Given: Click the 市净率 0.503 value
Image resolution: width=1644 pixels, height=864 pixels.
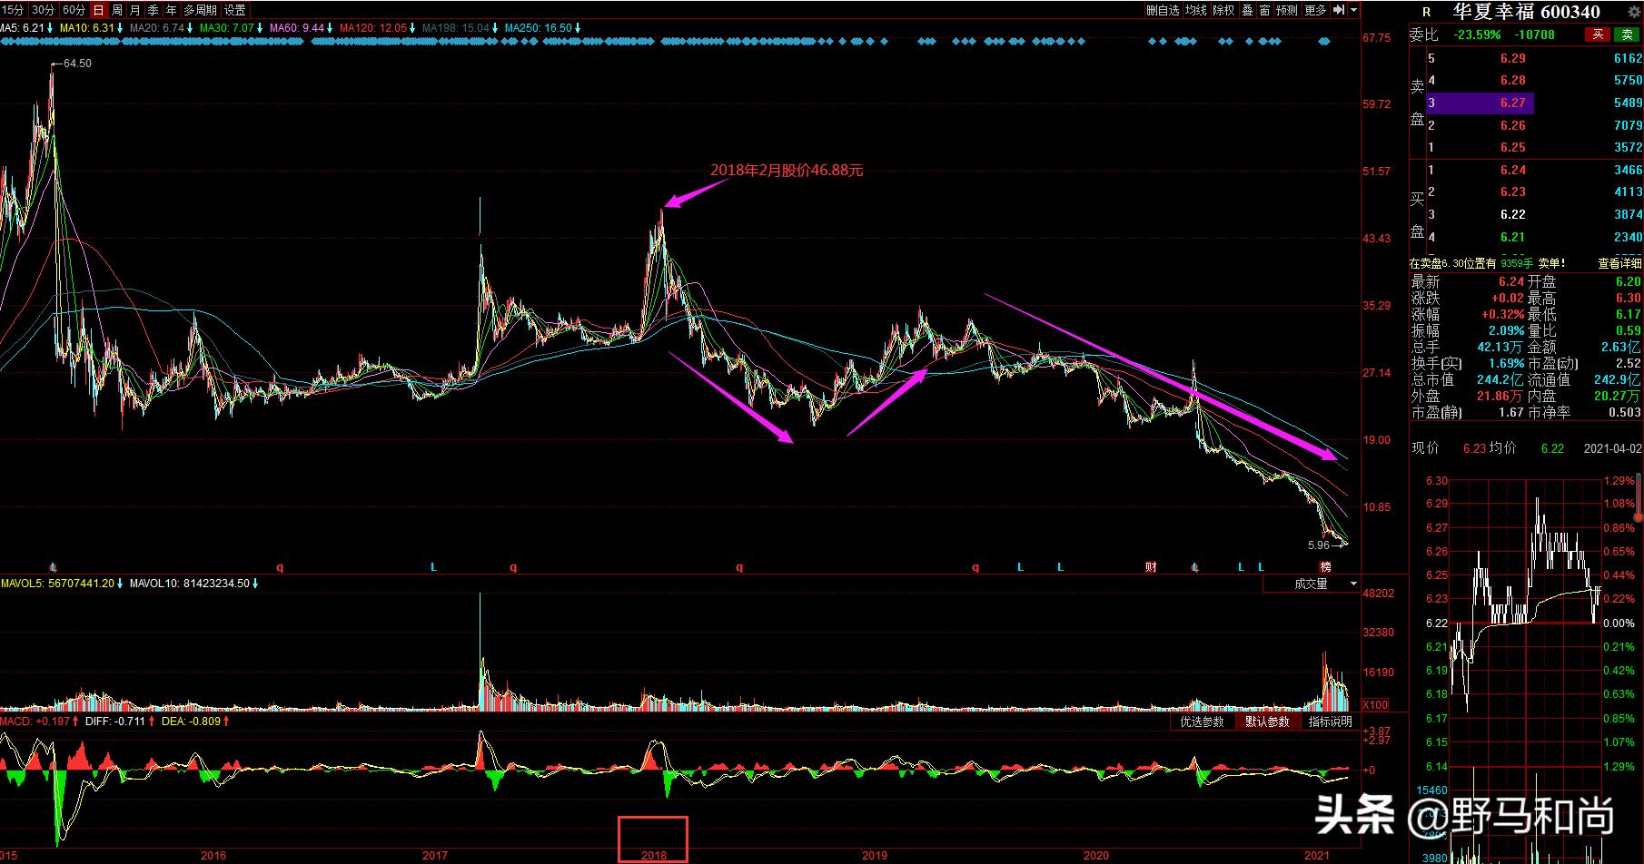Looking at the screenshot, I should pos(1623,413).
